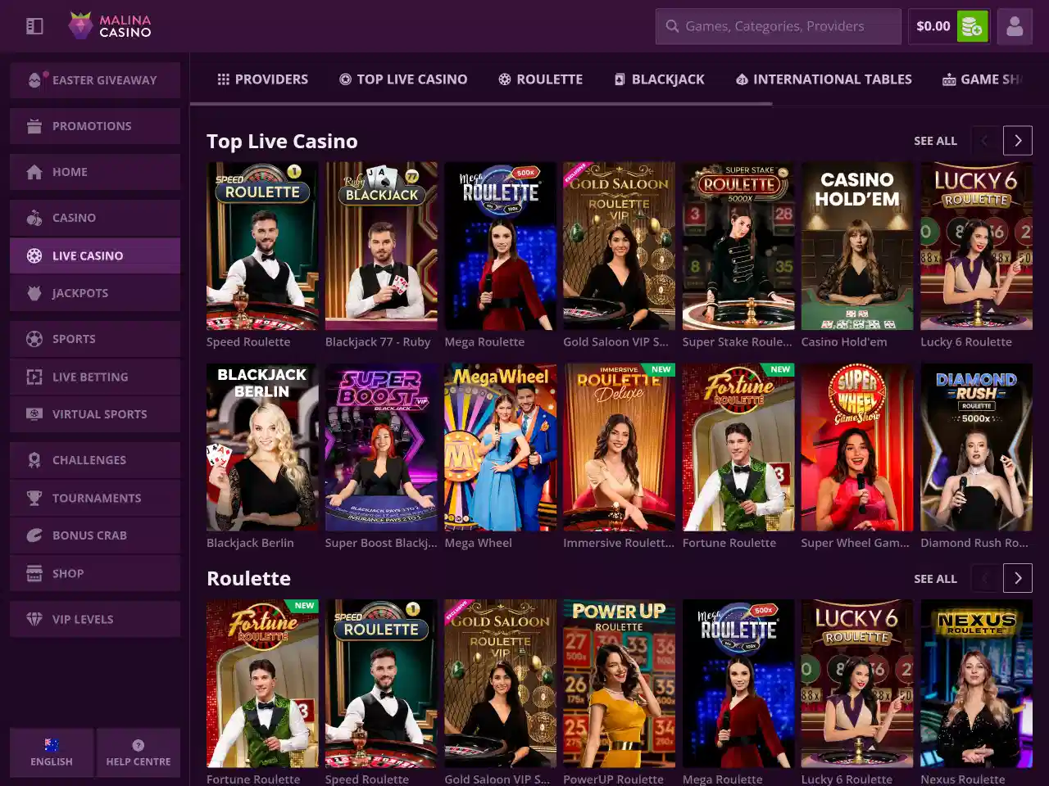
Task: Click the $0.00 balance display
Action: point(933,26)
